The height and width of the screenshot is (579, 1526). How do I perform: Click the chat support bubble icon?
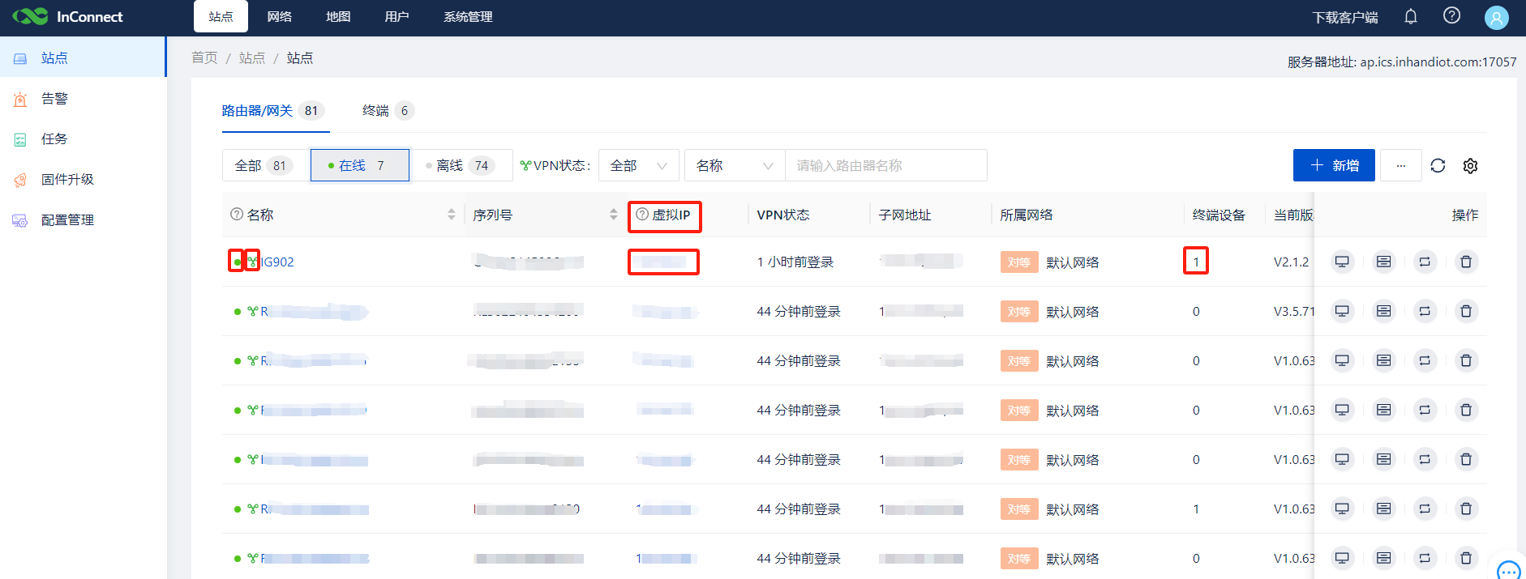click(1508, 570)
